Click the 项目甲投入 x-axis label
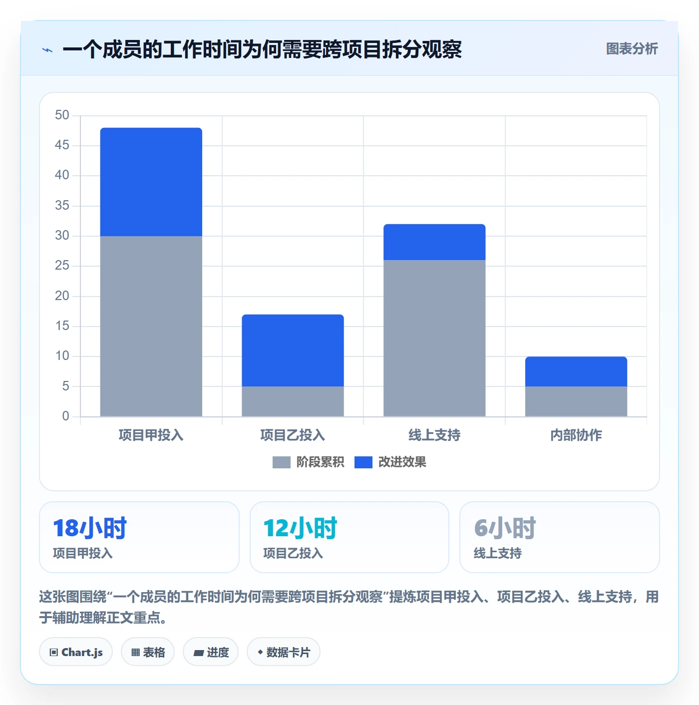Viewport: 699px width, 705px height. pyautogui.click(x=151, y=435)
